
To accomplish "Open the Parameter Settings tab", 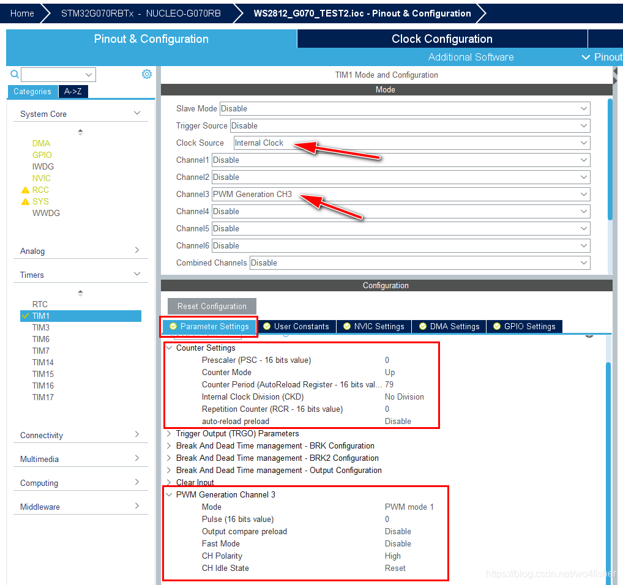I will click(x=209, y=326).
